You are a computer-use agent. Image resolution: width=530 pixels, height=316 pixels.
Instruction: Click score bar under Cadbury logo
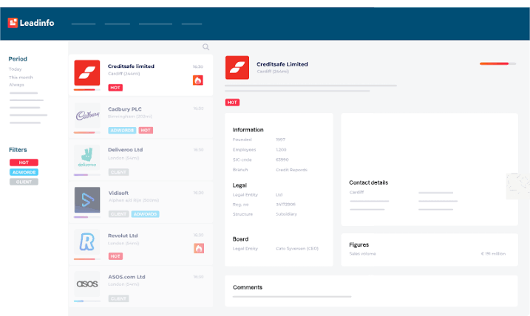point(87,133)
